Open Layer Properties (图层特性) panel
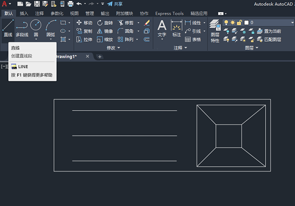Image resolution: width=295 pixels, height=206 pixels. (215, 30)
